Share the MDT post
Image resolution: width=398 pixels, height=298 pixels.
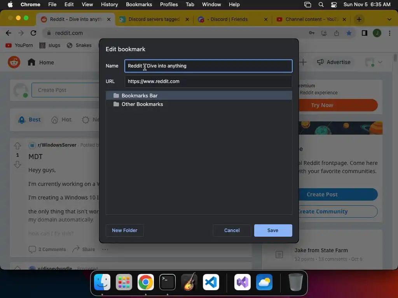84,249
